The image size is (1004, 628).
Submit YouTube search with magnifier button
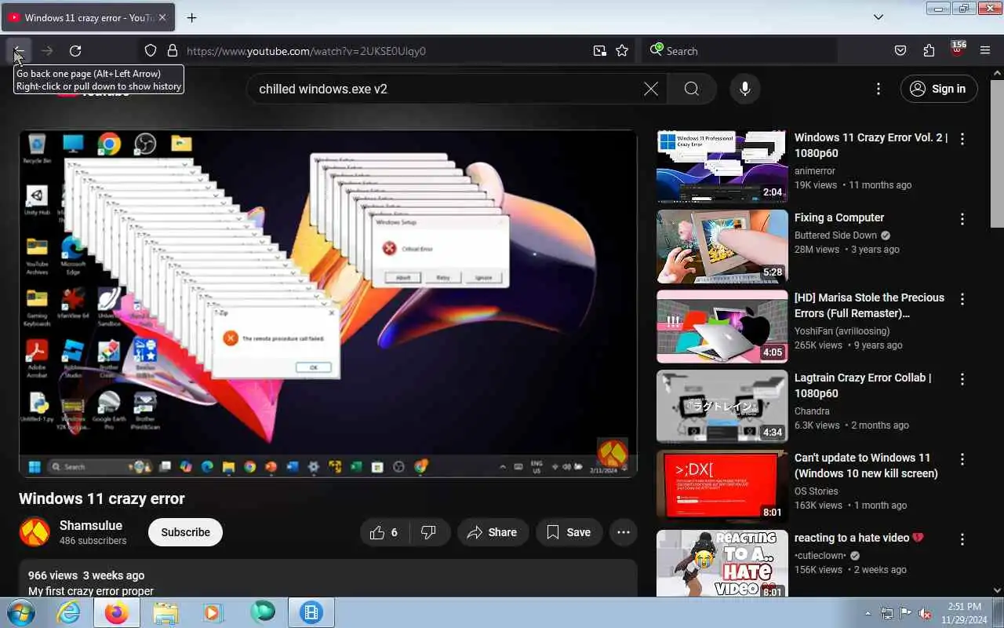[x=691, y=89]
